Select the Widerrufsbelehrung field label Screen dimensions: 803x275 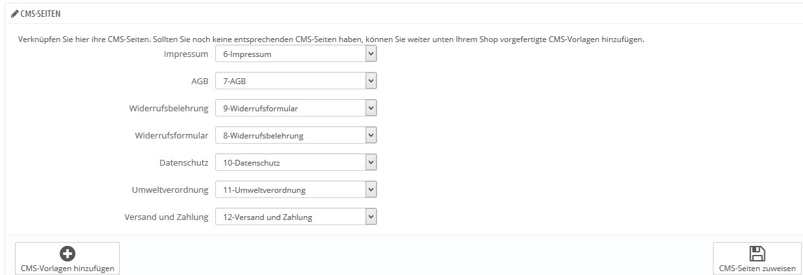tap(169, 109)
